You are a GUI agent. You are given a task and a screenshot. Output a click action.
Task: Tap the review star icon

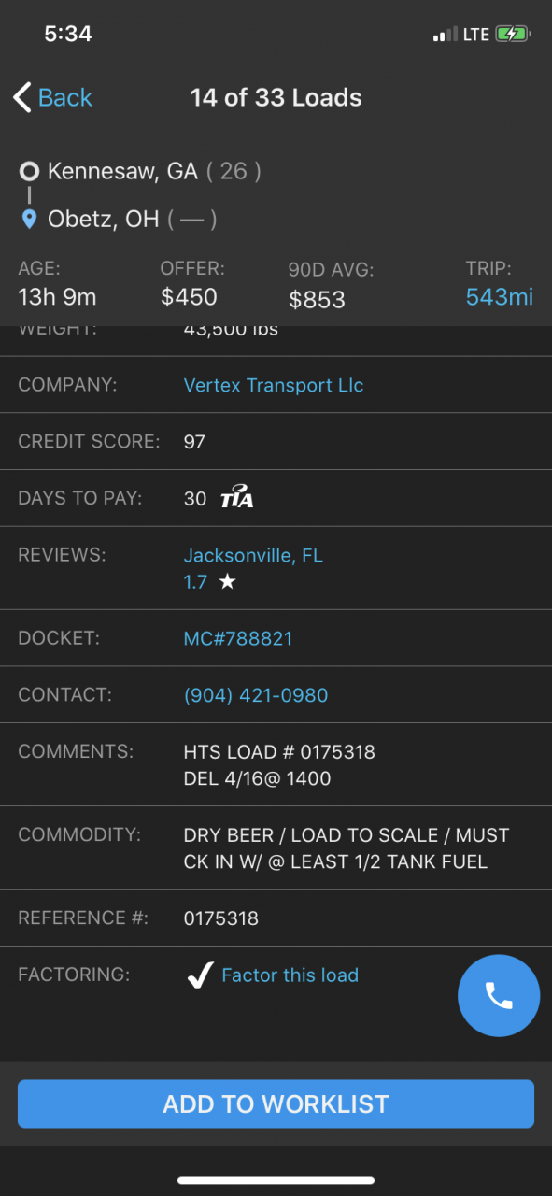coord(226,582)
